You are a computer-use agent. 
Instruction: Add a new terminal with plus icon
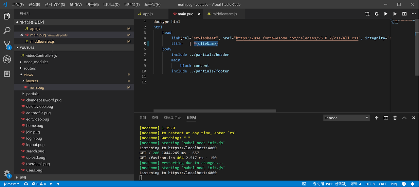click(x=376, y=118)
